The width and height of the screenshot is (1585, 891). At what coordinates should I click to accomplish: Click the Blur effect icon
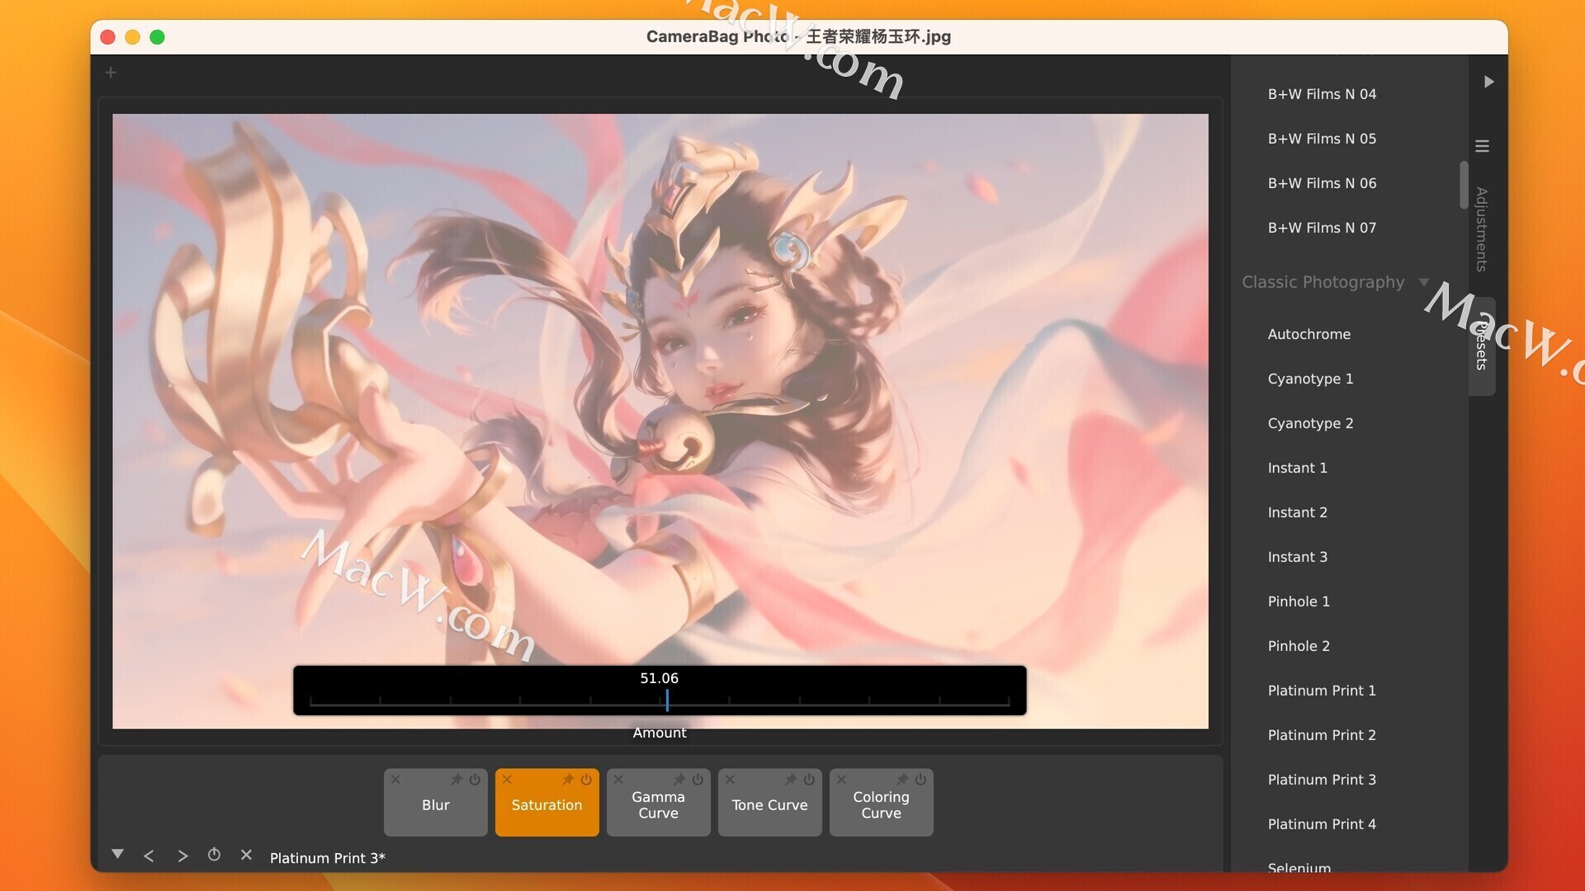(x=435, y=803)
